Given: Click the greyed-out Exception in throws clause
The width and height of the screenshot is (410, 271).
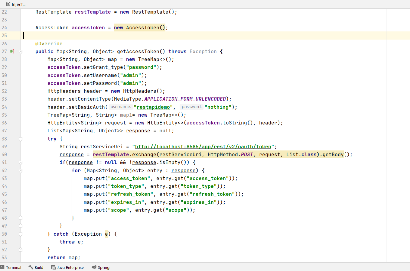Looking at the screenshot, I should click(x=203, y=51).
